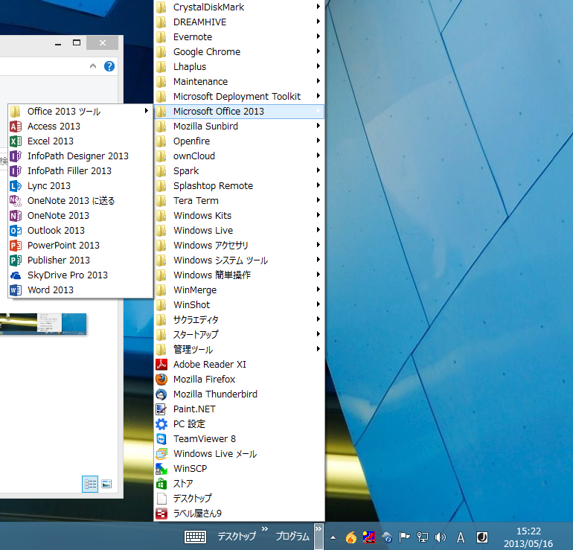Select the Microsoft Office 2013 folder
The image size is (573, 550).
240,111
